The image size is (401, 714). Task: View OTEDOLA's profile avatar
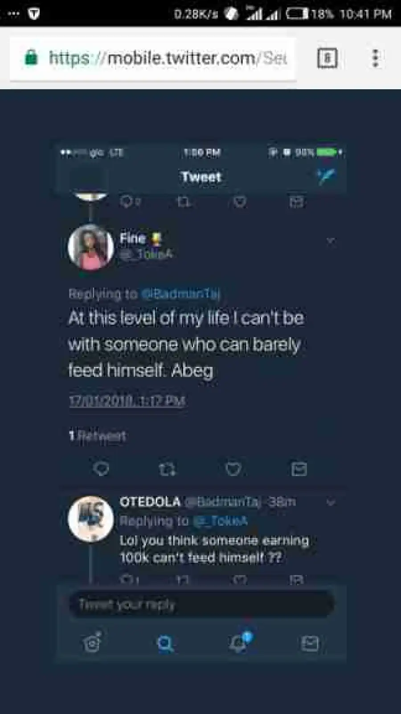coord(91,519)
